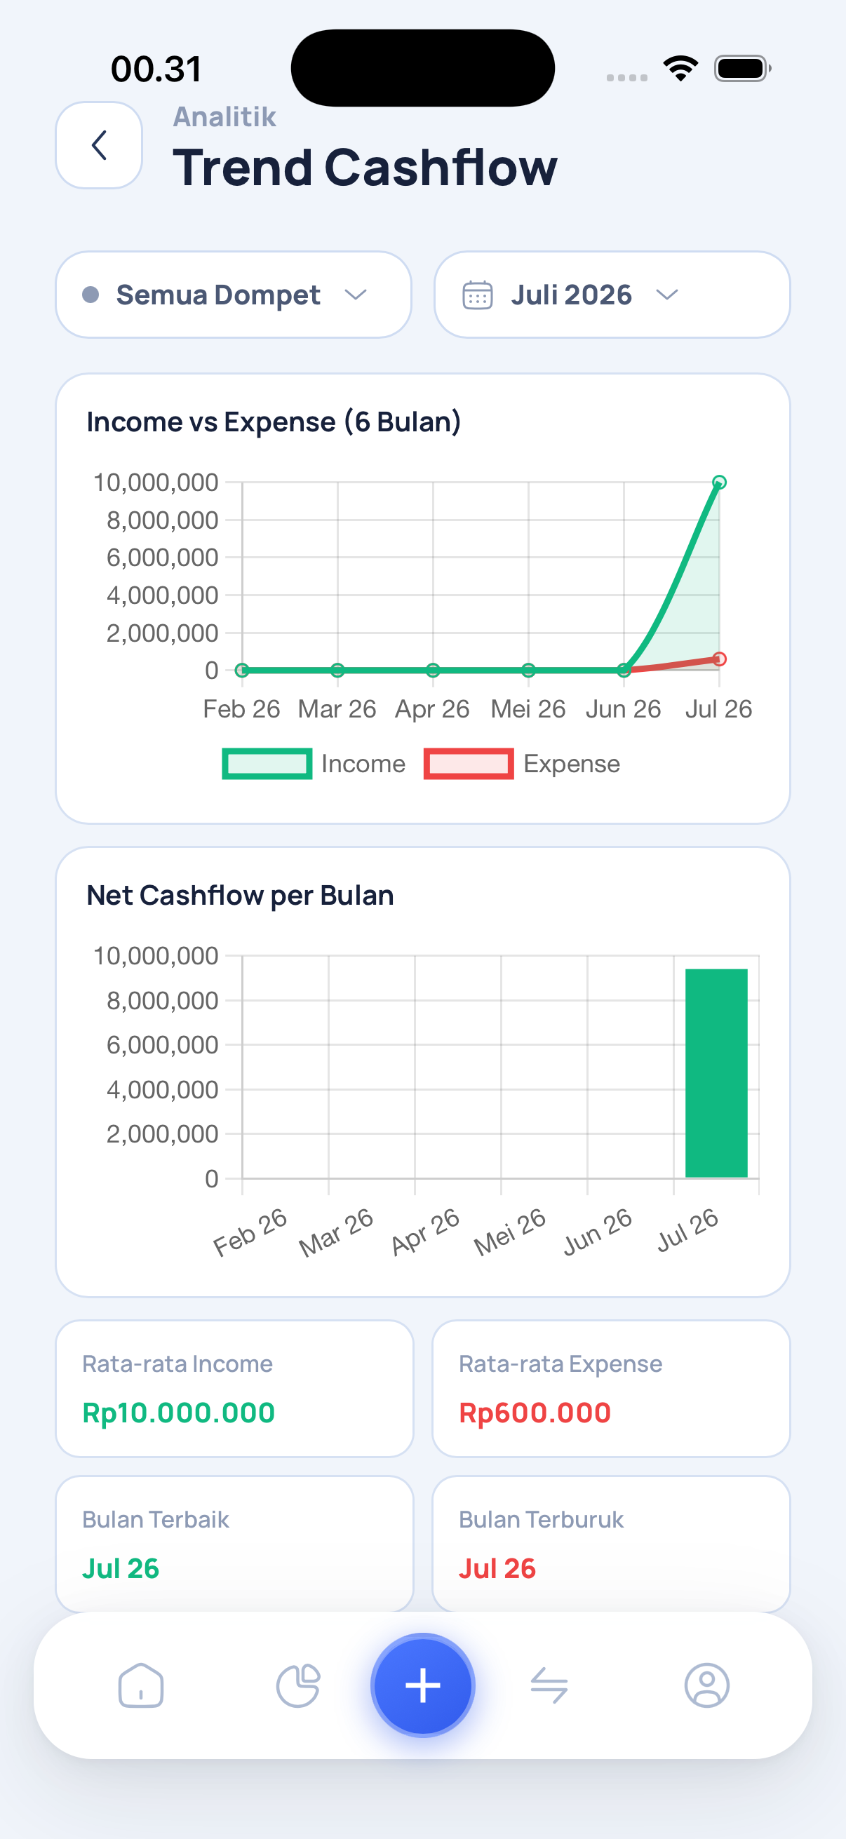The width and height of the screenshot is (846, 1839).
Task: Tap the green Jul 26 net cashflow bar
Action: (x=716, y=1073)
